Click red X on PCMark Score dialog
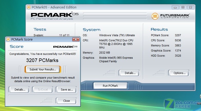Viewport: 201px width, 111px height. (76, 39)
